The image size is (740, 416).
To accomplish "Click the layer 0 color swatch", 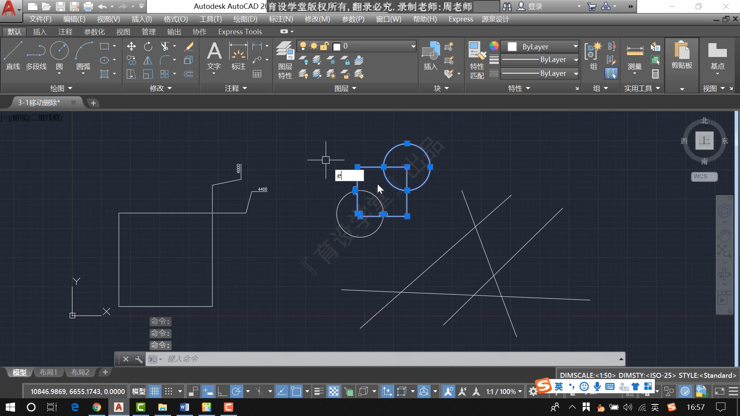I will pos(336,47).
